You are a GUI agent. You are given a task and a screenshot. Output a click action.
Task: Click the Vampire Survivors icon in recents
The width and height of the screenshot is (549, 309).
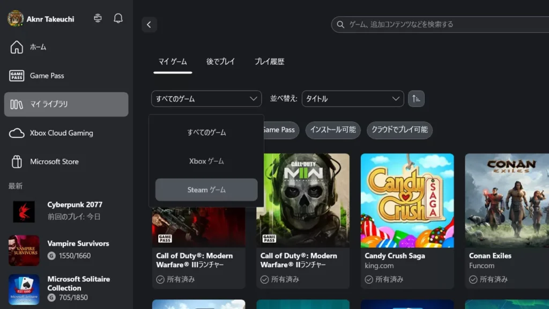pyautogui.click(x=24, y=251)
